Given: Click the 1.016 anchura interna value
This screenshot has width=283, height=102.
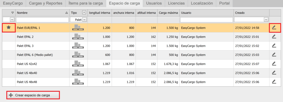Looking at the screenshot, I should tap(130, 73).
